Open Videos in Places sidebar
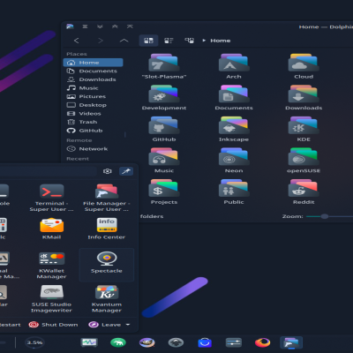Image resolution: width=353 pixels, height=353 pixels. (x=94, y=114)
